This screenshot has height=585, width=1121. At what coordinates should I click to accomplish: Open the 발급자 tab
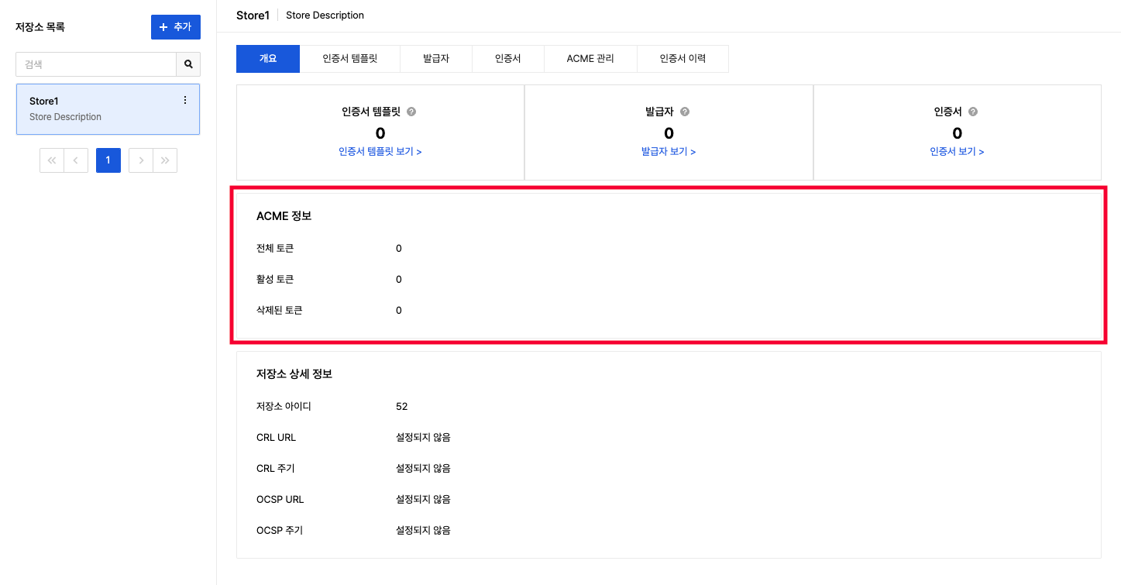[436, 59]
